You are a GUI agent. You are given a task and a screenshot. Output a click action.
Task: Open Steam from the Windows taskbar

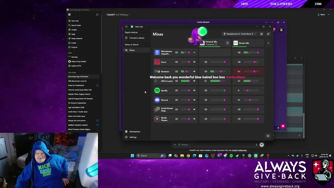point(237,156)
